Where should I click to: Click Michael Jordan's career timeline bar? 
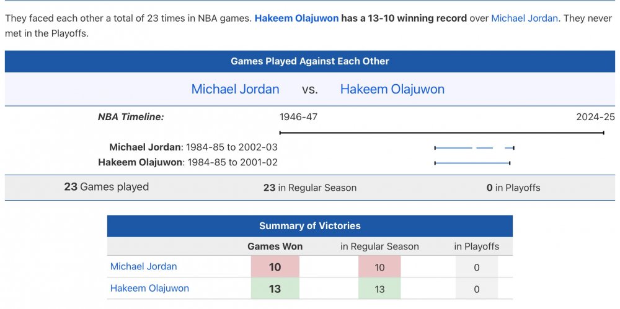pos(474,148)
